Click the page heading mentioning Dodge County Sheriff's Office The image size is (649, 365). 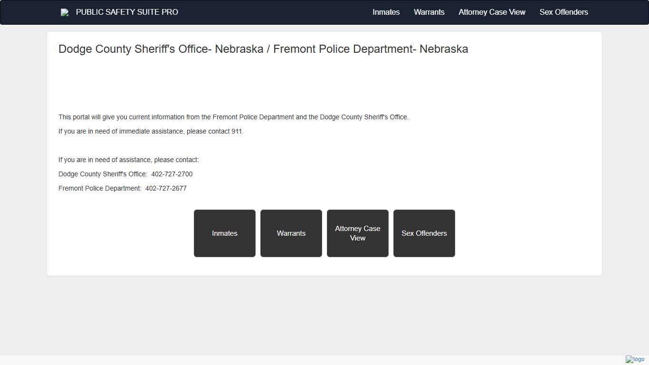263,49
